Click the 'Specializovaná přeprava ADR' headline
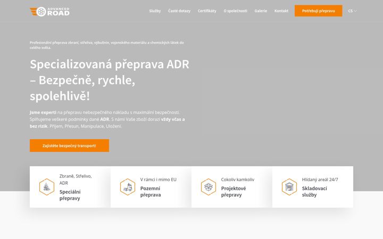 click(x=110, y=80)
